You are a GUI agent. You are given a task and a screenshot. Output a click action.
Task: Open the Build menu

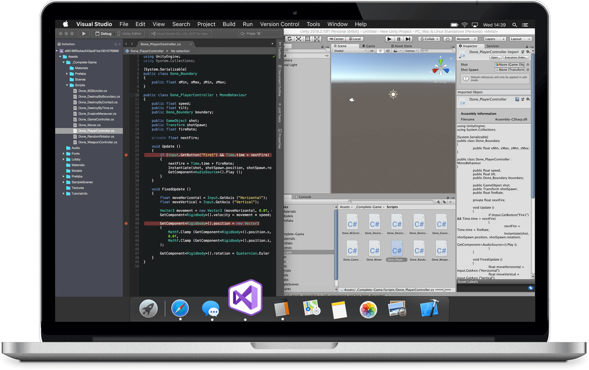[x=229, y=24]
